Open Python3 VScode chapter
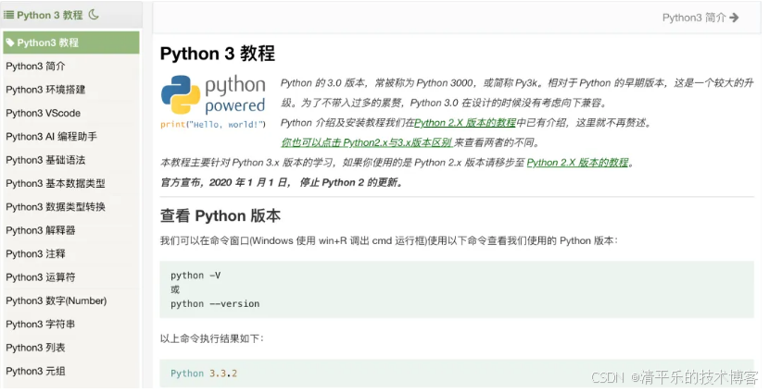The width and height of the screenshot is (769, 392). point(44,113)
